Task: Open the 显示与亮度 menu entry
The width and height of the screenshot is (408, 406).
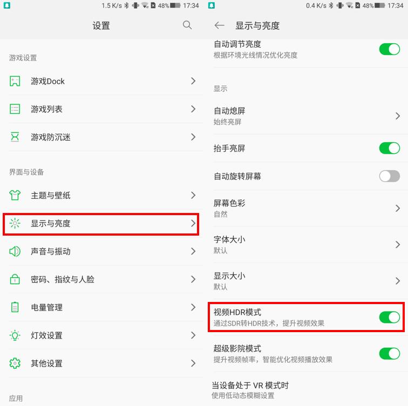Action: tap(101, 224)
